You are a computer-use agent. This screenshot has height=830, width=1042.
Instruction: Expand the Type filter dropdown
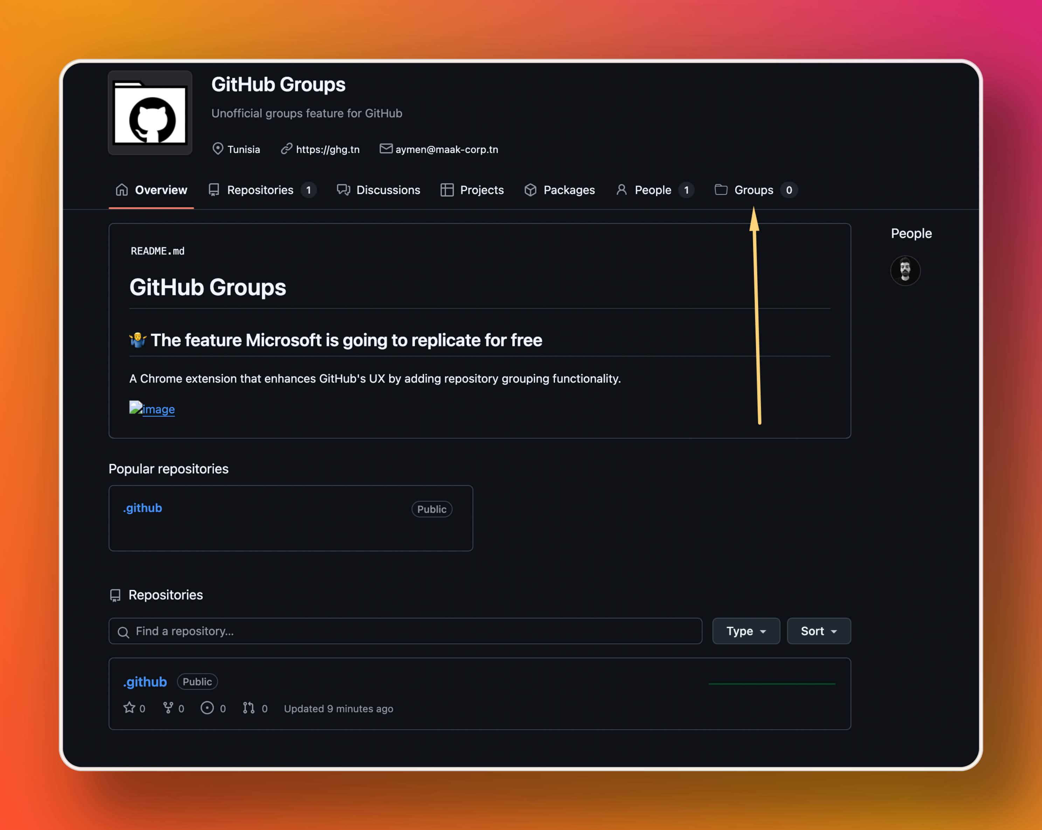[x=746, y=631]
